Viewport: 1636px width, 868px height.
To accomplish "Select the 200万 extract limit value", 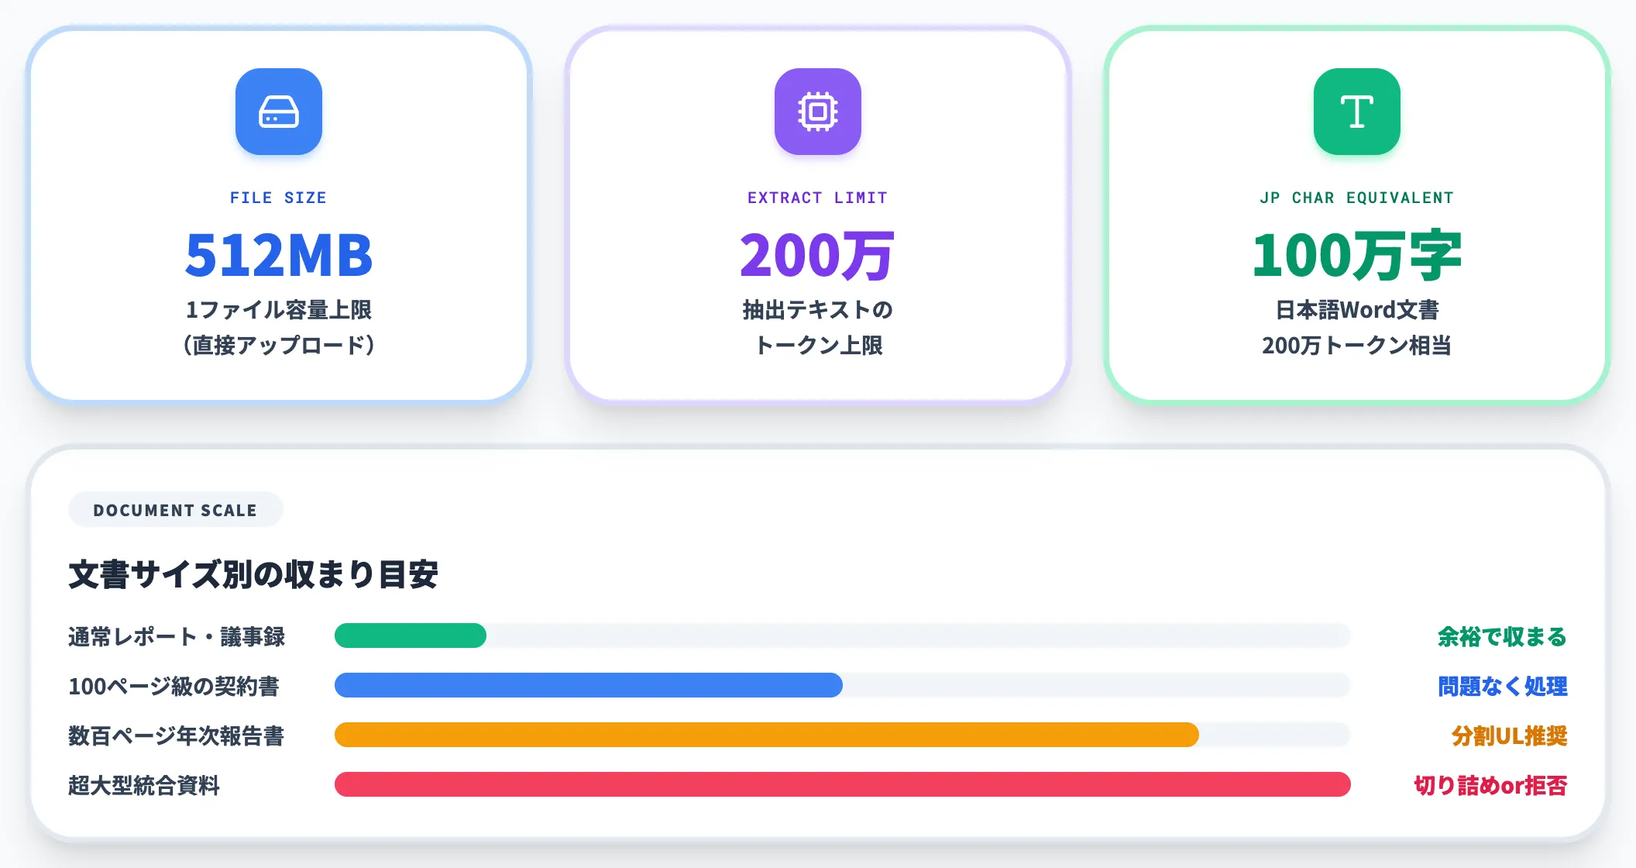I will (x=818, y=255).
